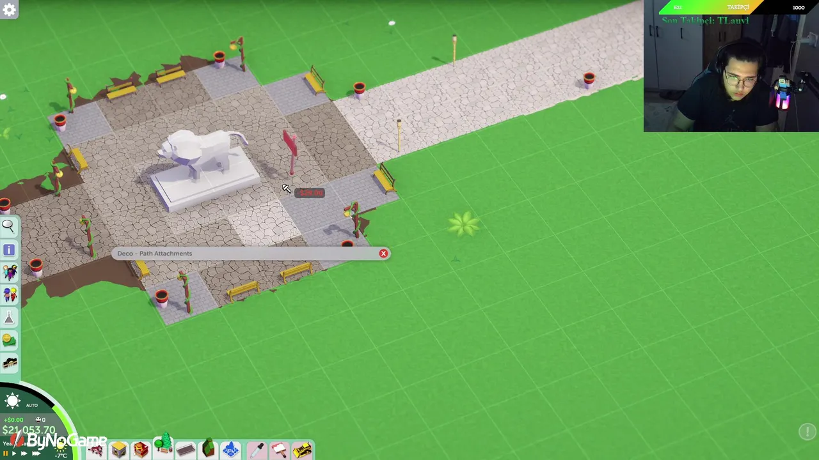Open the settings gear menu
Image resolution: width=819 pixels, height=460 pixels.
9,10
